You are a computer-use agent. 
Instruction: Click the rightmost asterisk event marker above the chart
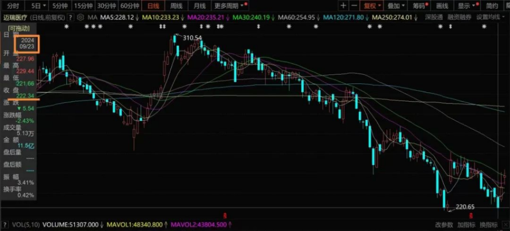tap(484, 27)
